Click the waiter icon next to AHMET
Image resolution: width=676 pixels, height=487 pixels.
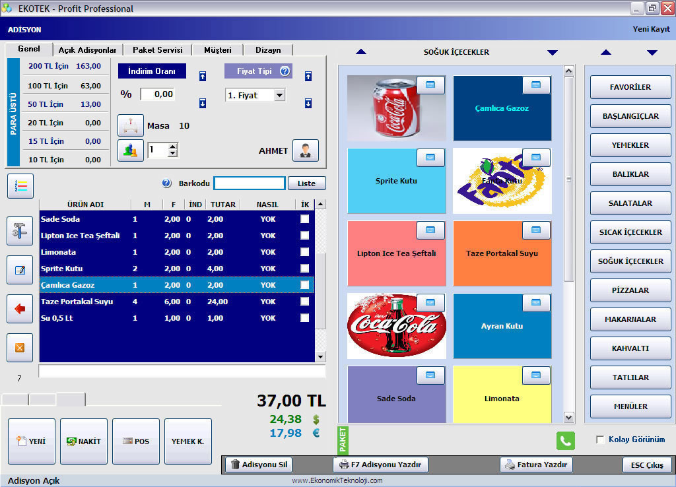(305, 150)
